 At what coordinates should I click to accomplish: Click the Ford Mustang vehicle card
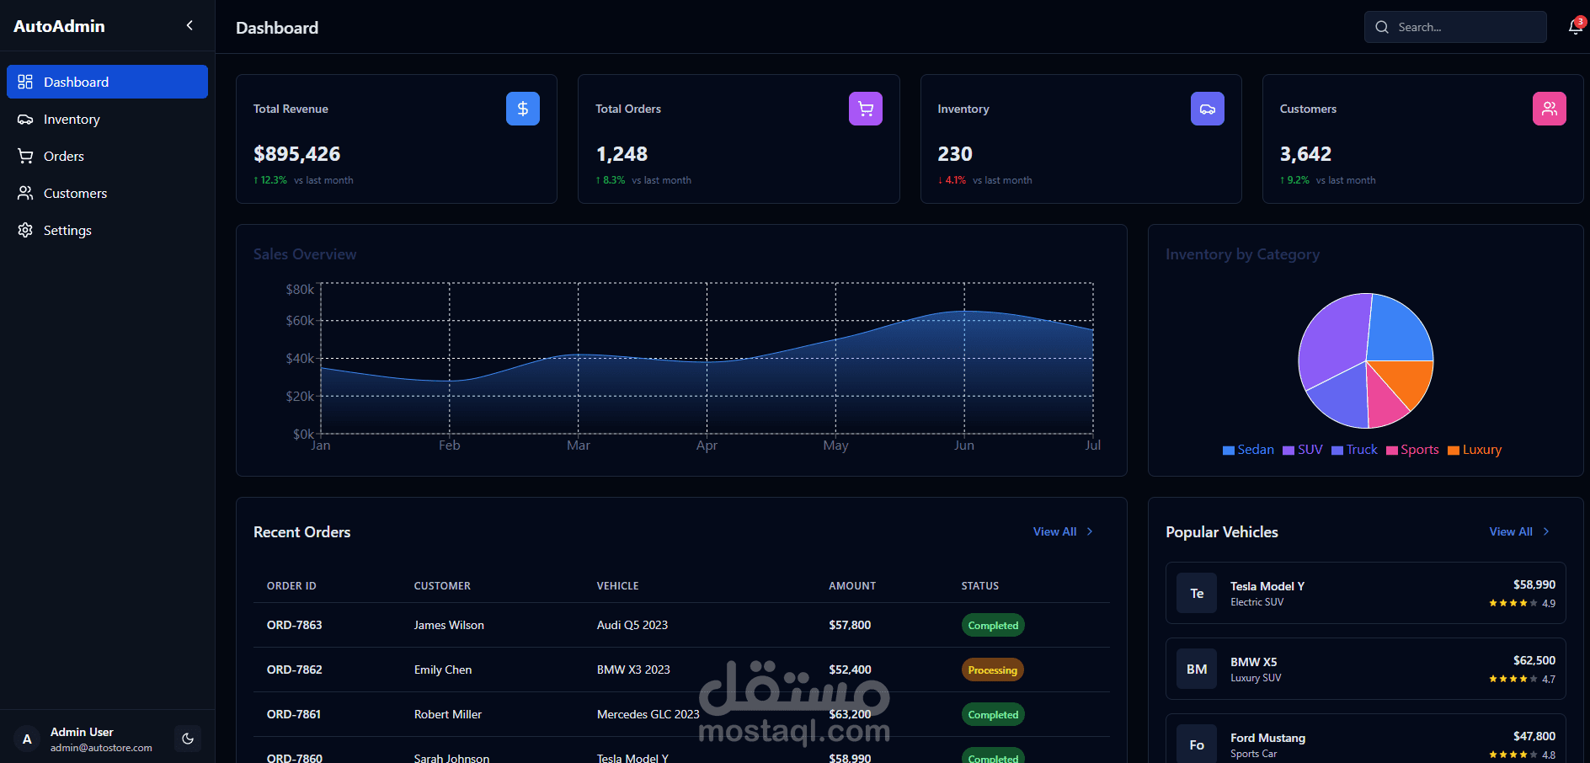[1366, 739]
